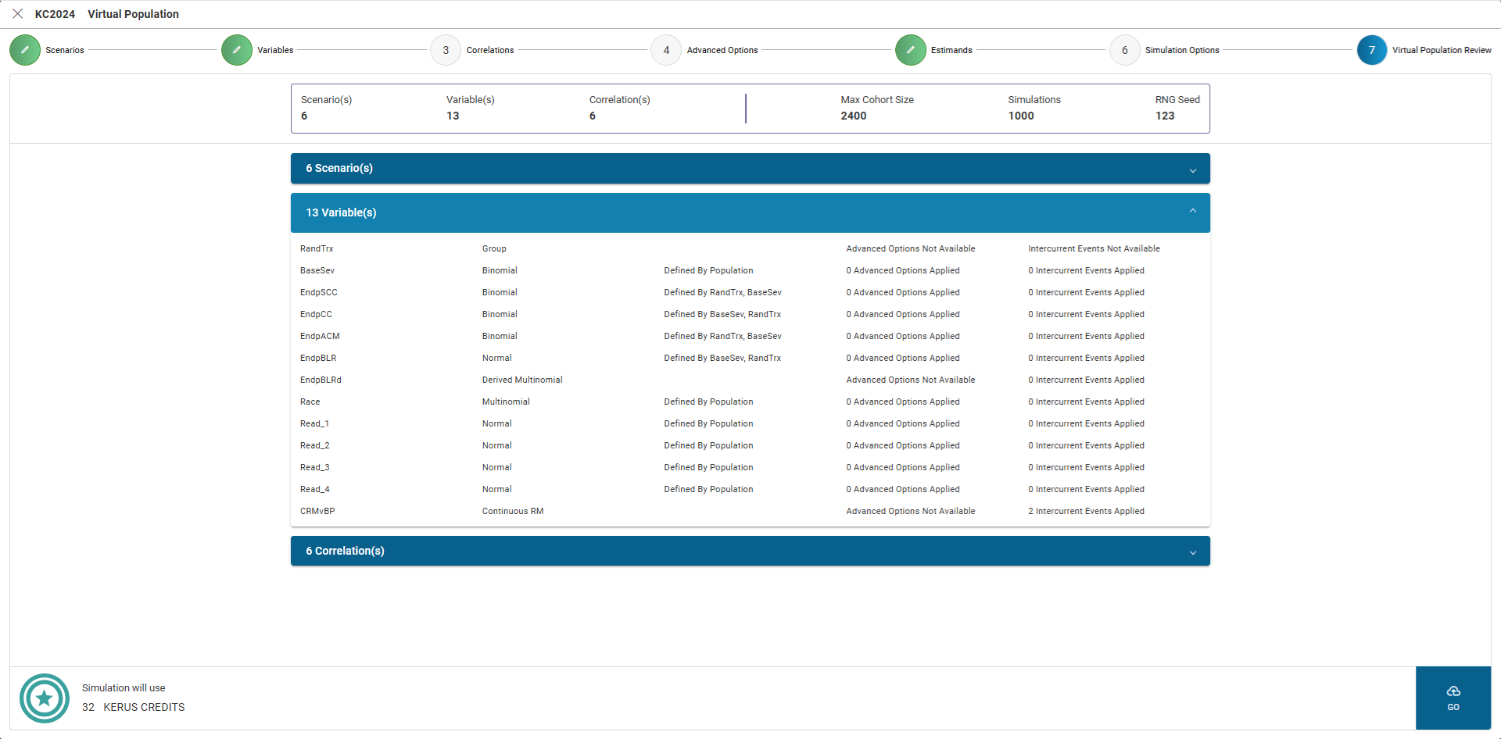1501x739 pixels.
Task: Select step 4 circle for Advanced Options
Action: (666, 50)
